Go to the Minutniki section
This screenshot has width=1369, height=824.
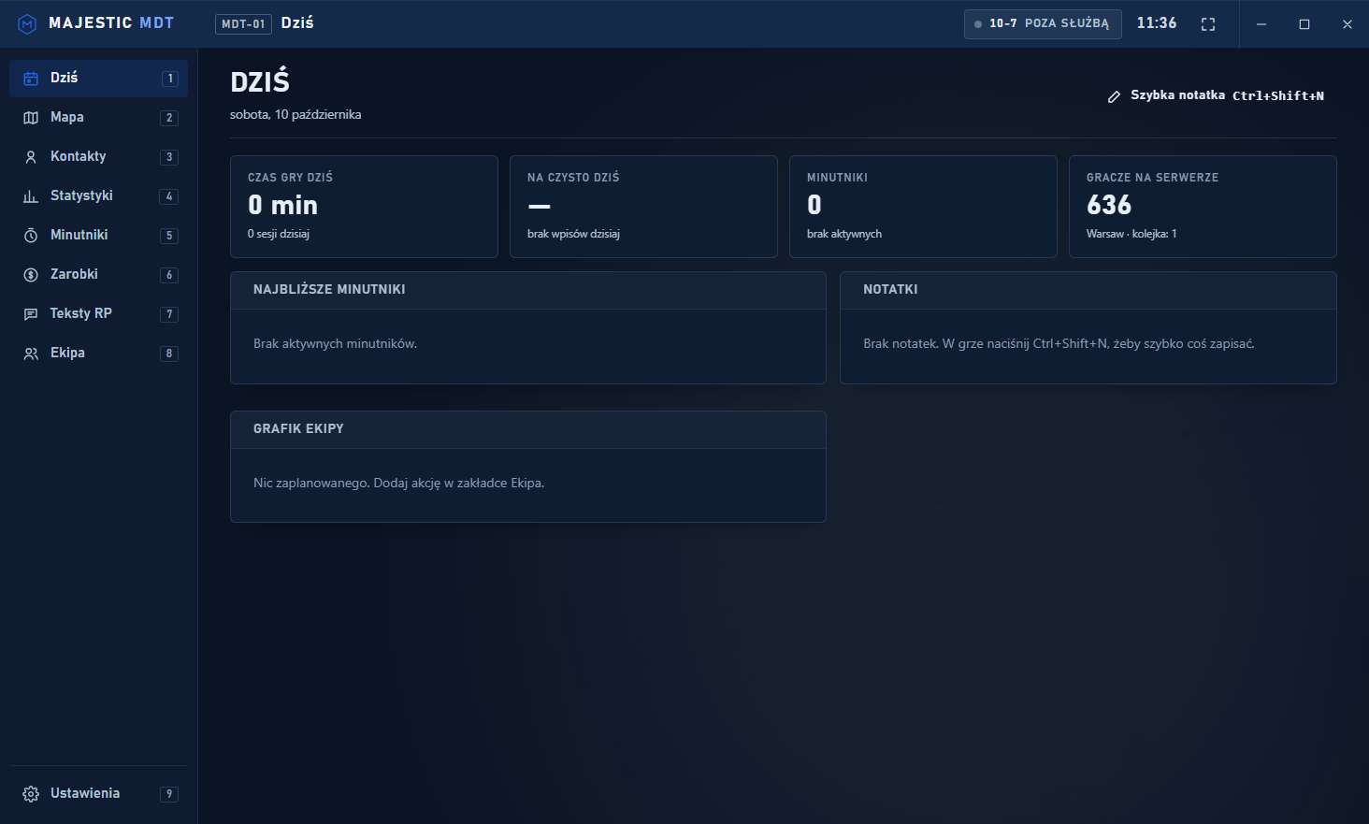coord(98,236)
